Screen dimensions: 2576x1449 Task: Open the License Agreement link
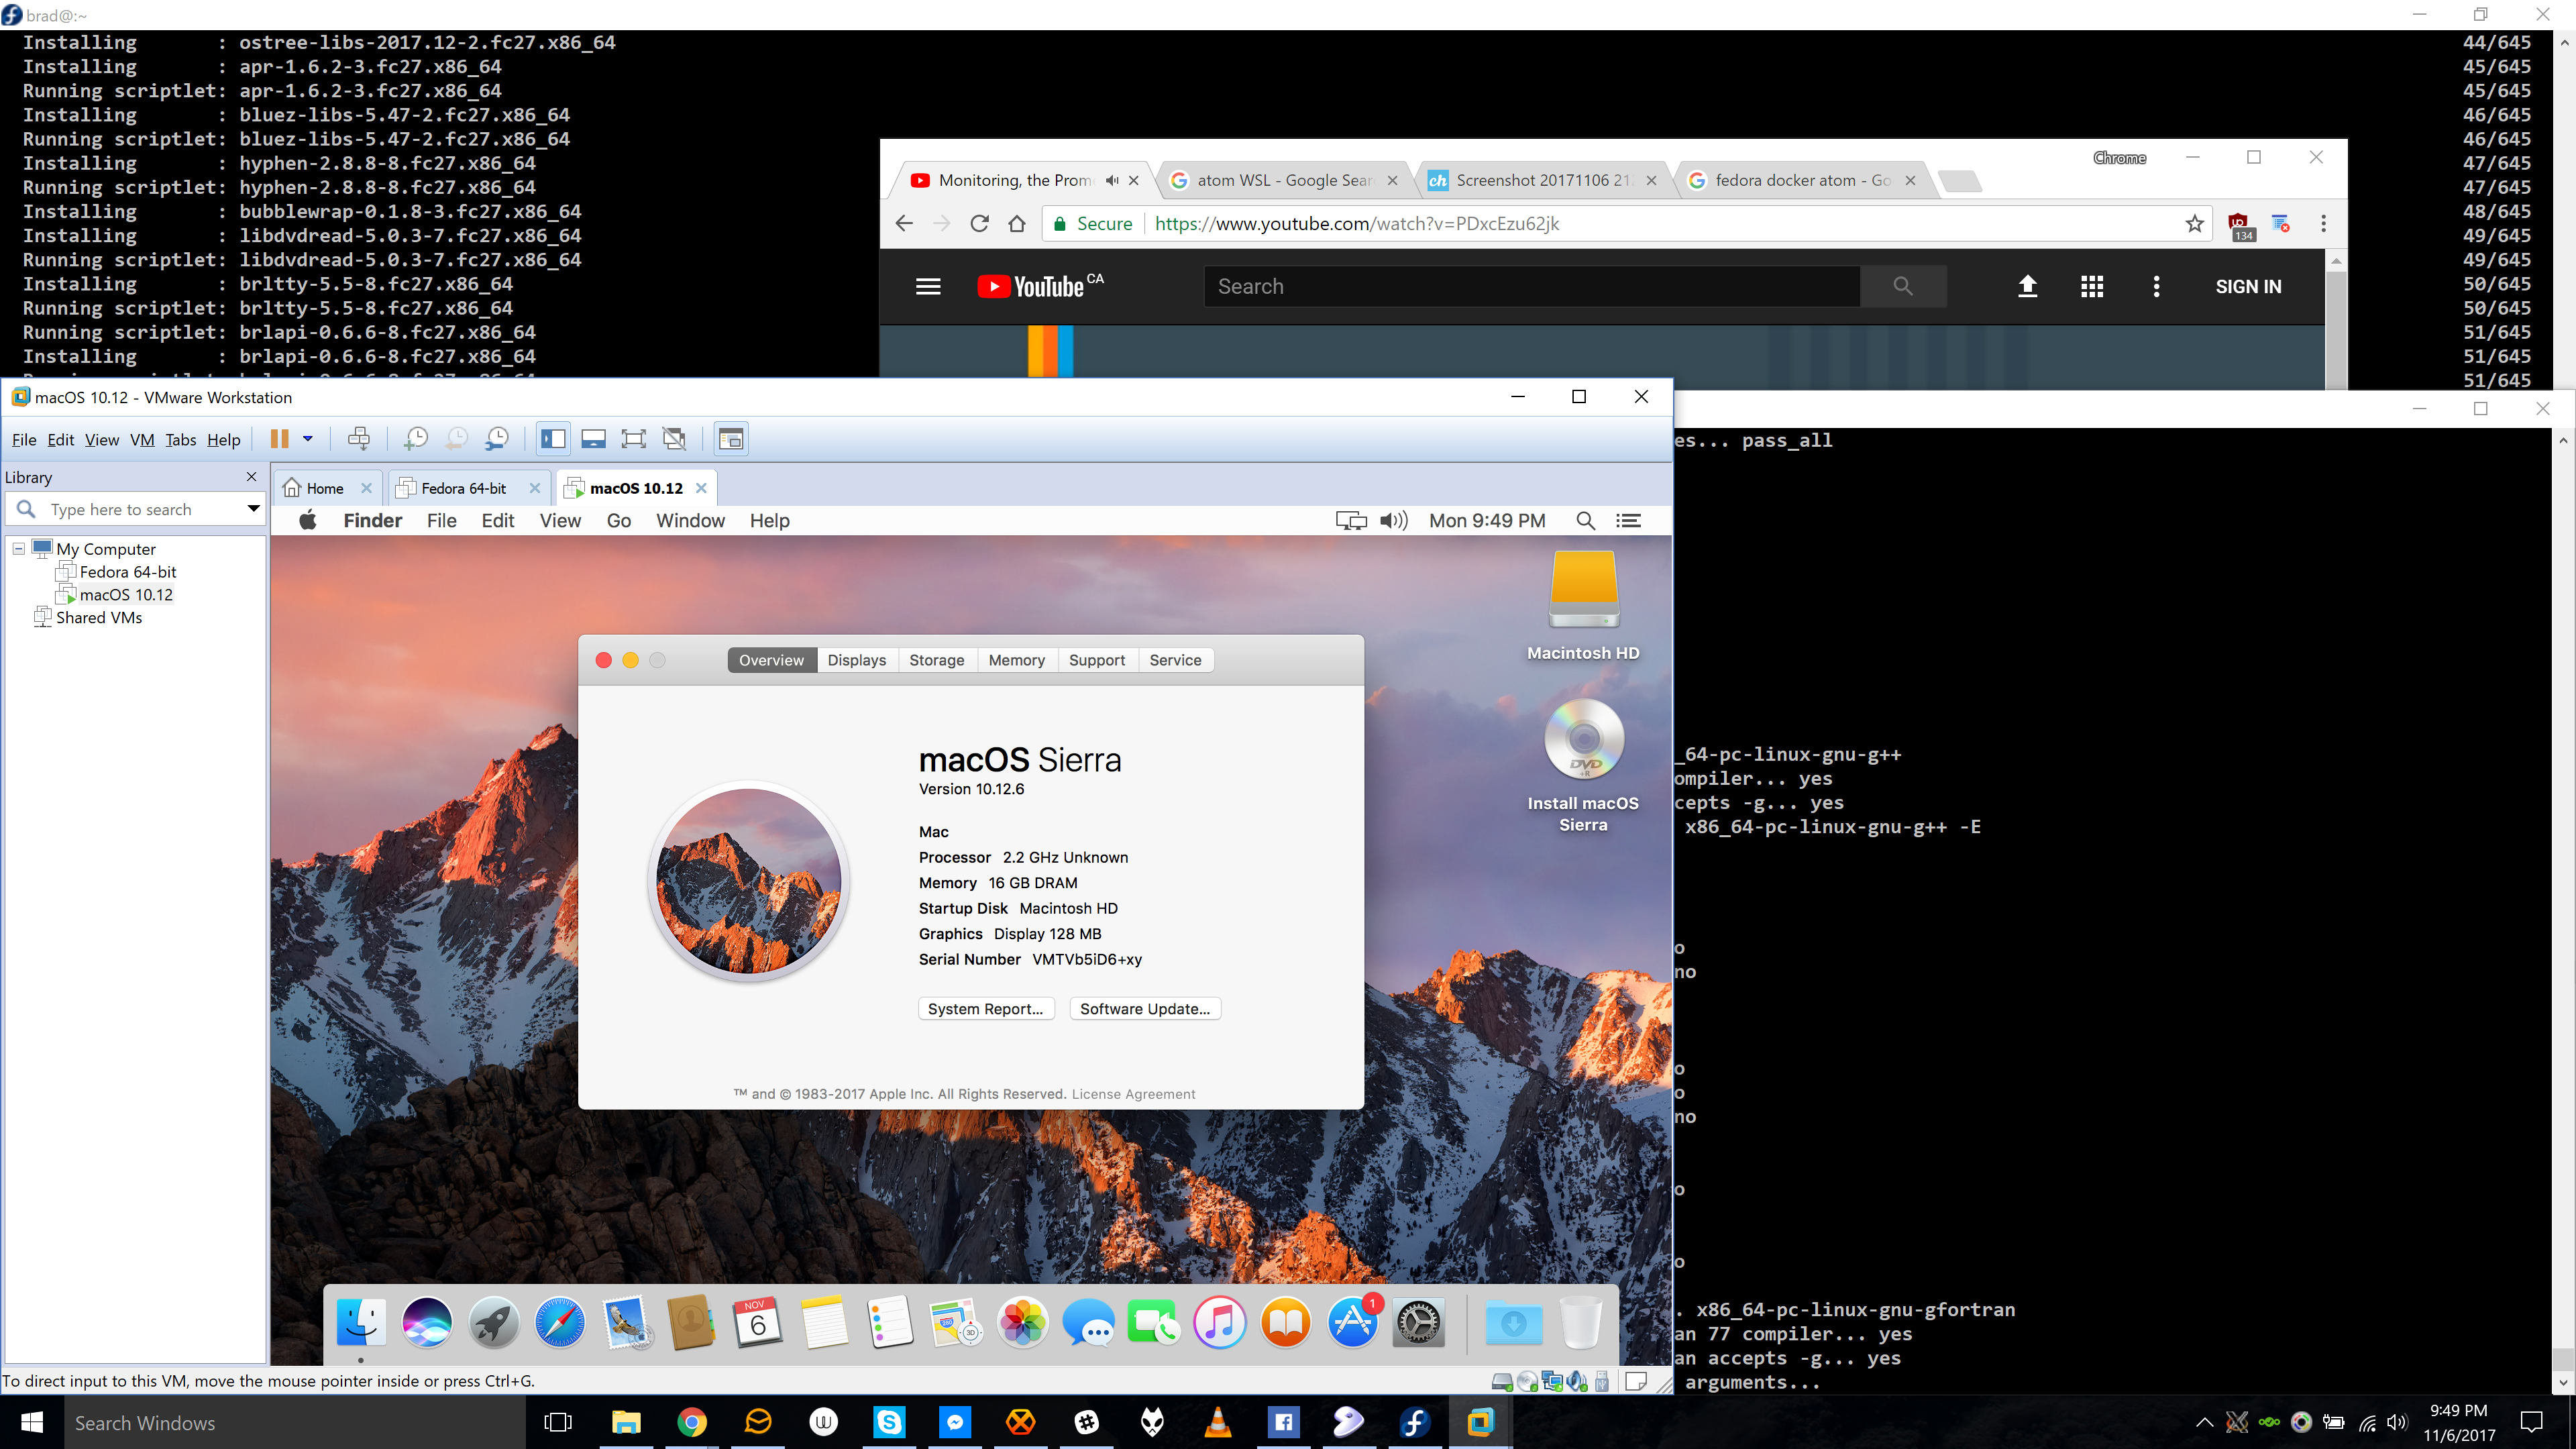[1133, 1094]
